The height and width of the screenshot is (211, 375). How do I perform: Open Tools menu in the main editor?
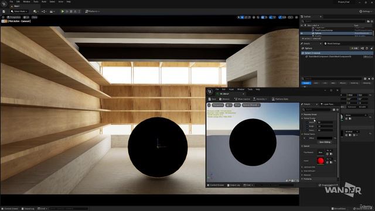pos(36,2)
